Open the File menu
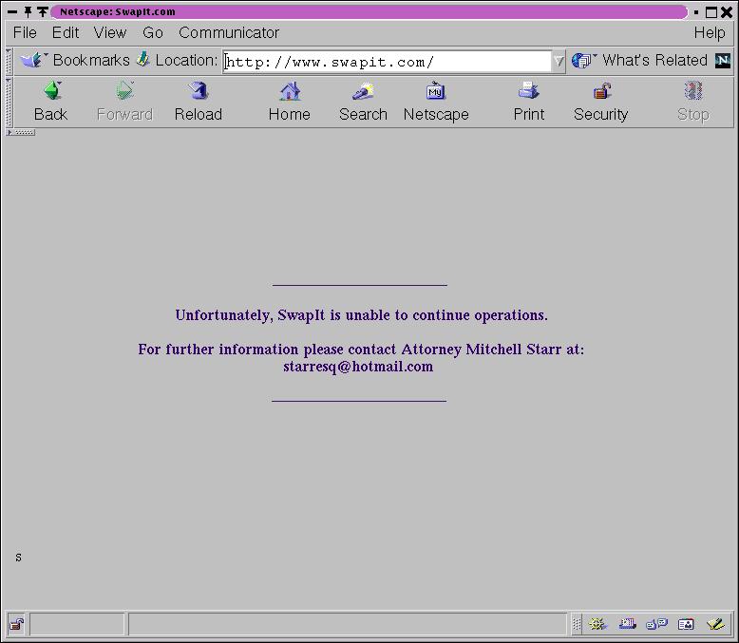The height and width of the screenshot is (643, 739). 25,32
